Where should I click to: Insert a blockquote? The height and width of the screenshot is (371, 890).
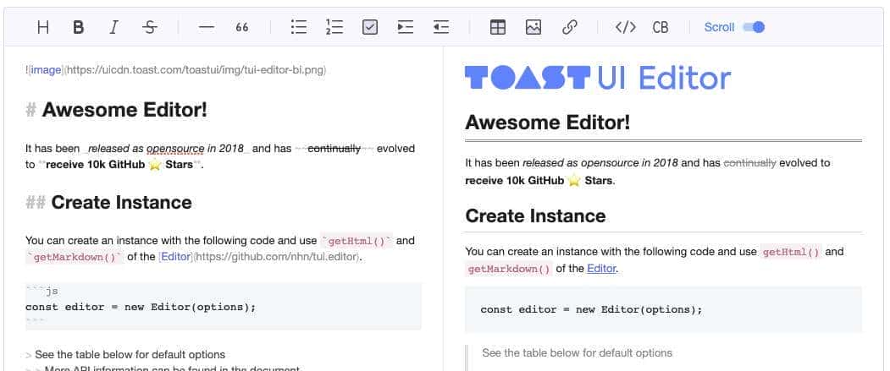(242, 27)
